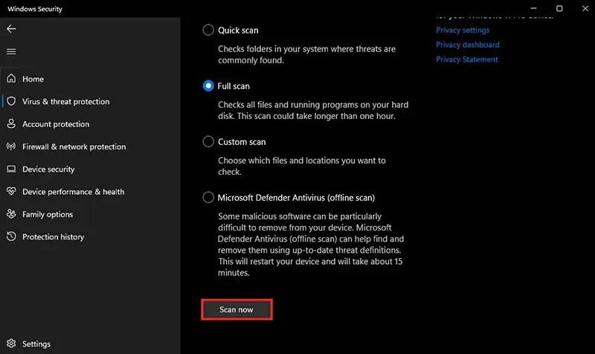Screen dimensions: 595x354
Task: Click the Scan now button
Action: 237,309
